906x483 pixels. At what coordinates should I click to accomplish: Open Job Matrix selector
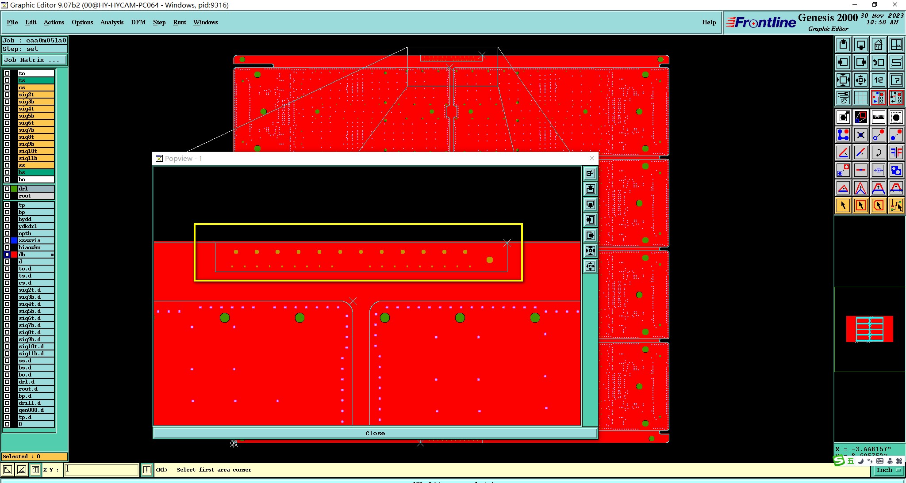35,60
